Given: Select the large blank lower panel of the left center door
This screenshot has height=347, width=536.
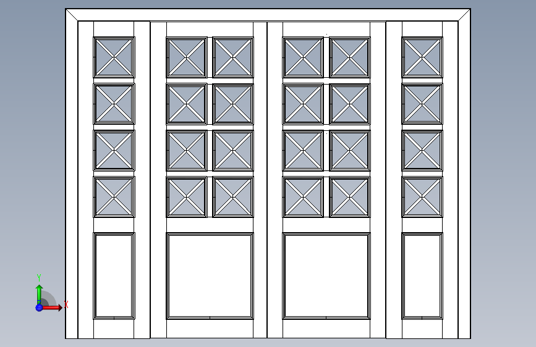Looking at the screenshot, I should 210,276.
